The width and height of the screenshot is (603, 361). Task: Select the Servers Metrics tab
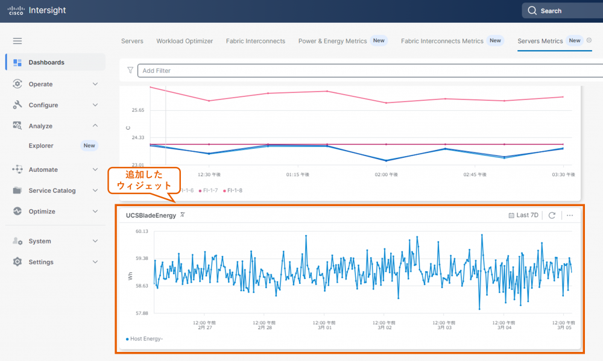540,41
